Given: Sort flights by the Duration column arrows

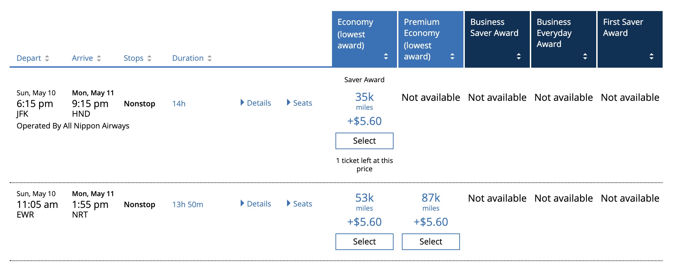Looking at the screenshot, I should (x=210, y=58).
